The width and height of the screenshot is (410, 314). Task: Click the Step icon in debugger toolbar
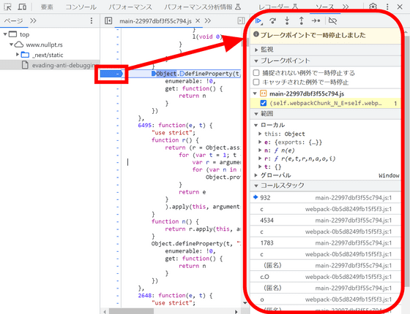(316, 20)
